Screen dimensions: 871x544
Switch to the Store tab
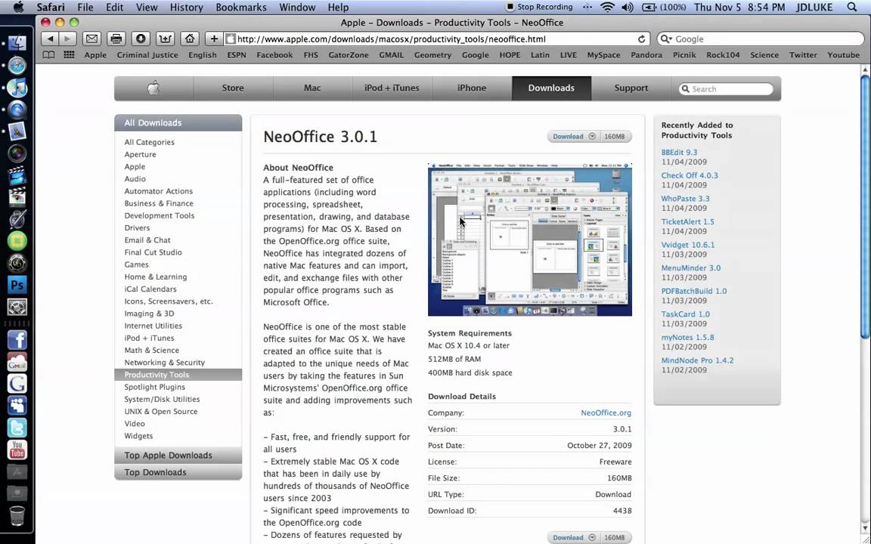tap(233, 88)
